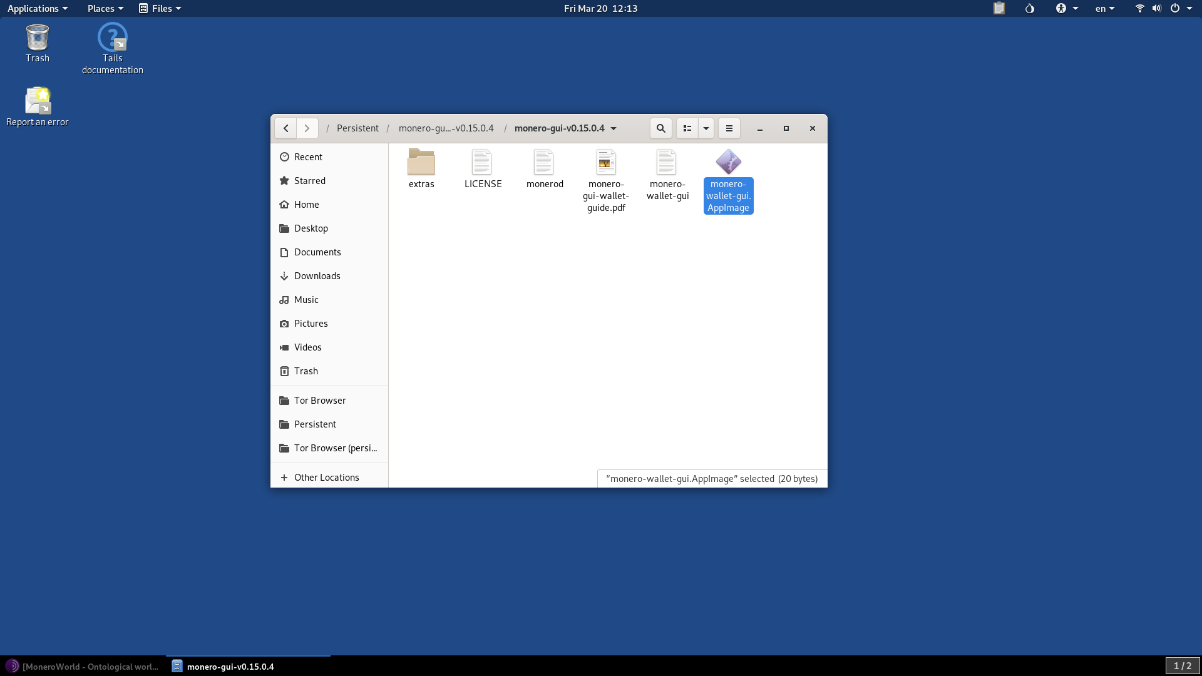
Task: Switch to the MoneroWorld taskbar window
Action: coord(81,666)
